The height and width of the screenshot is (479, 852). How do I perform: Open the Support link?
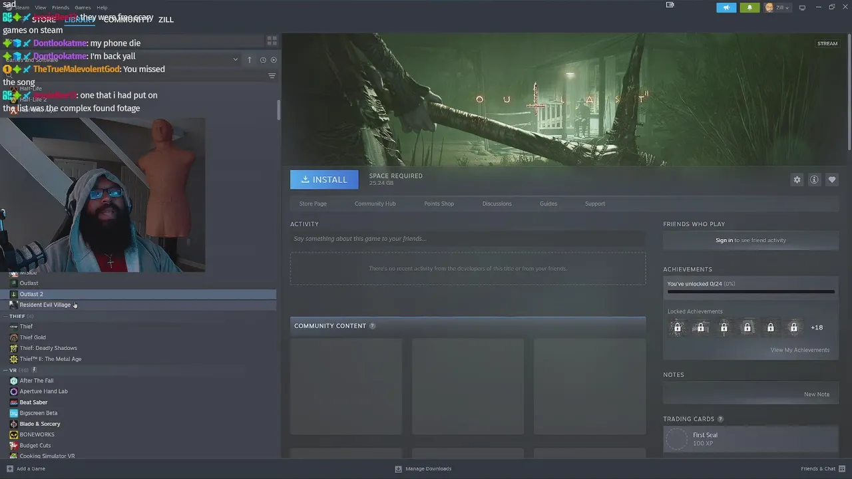pyautogui.click(x=595, y=204)
